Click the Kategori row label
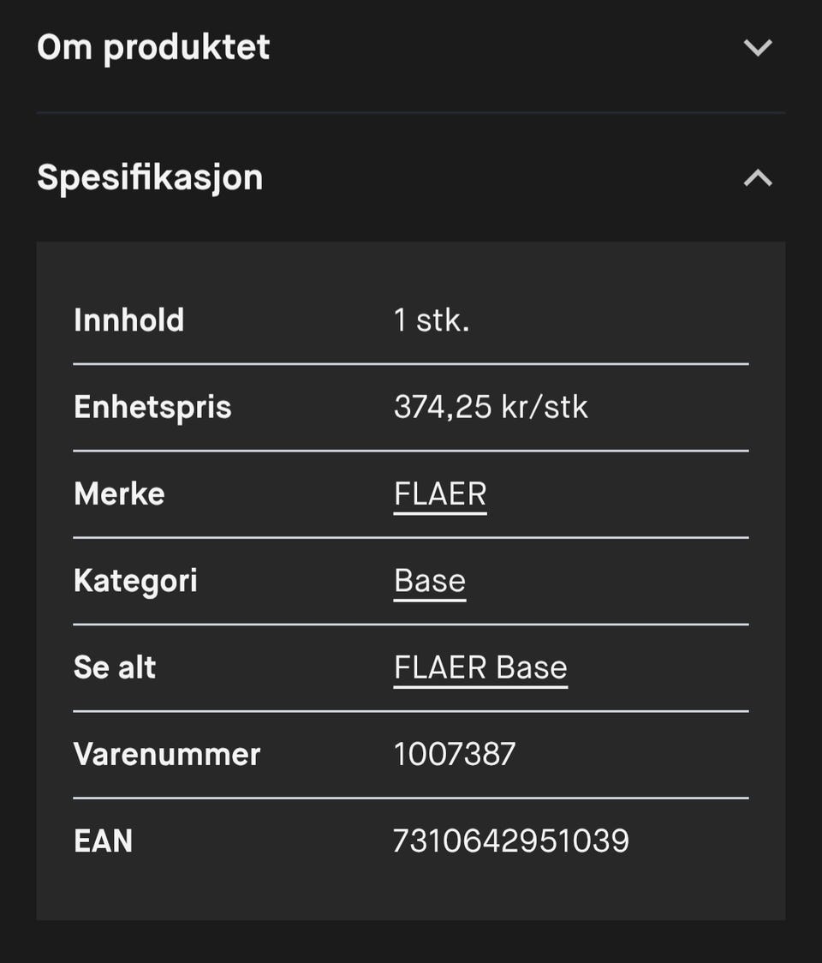Screen dimensions: 822x963 135,581
